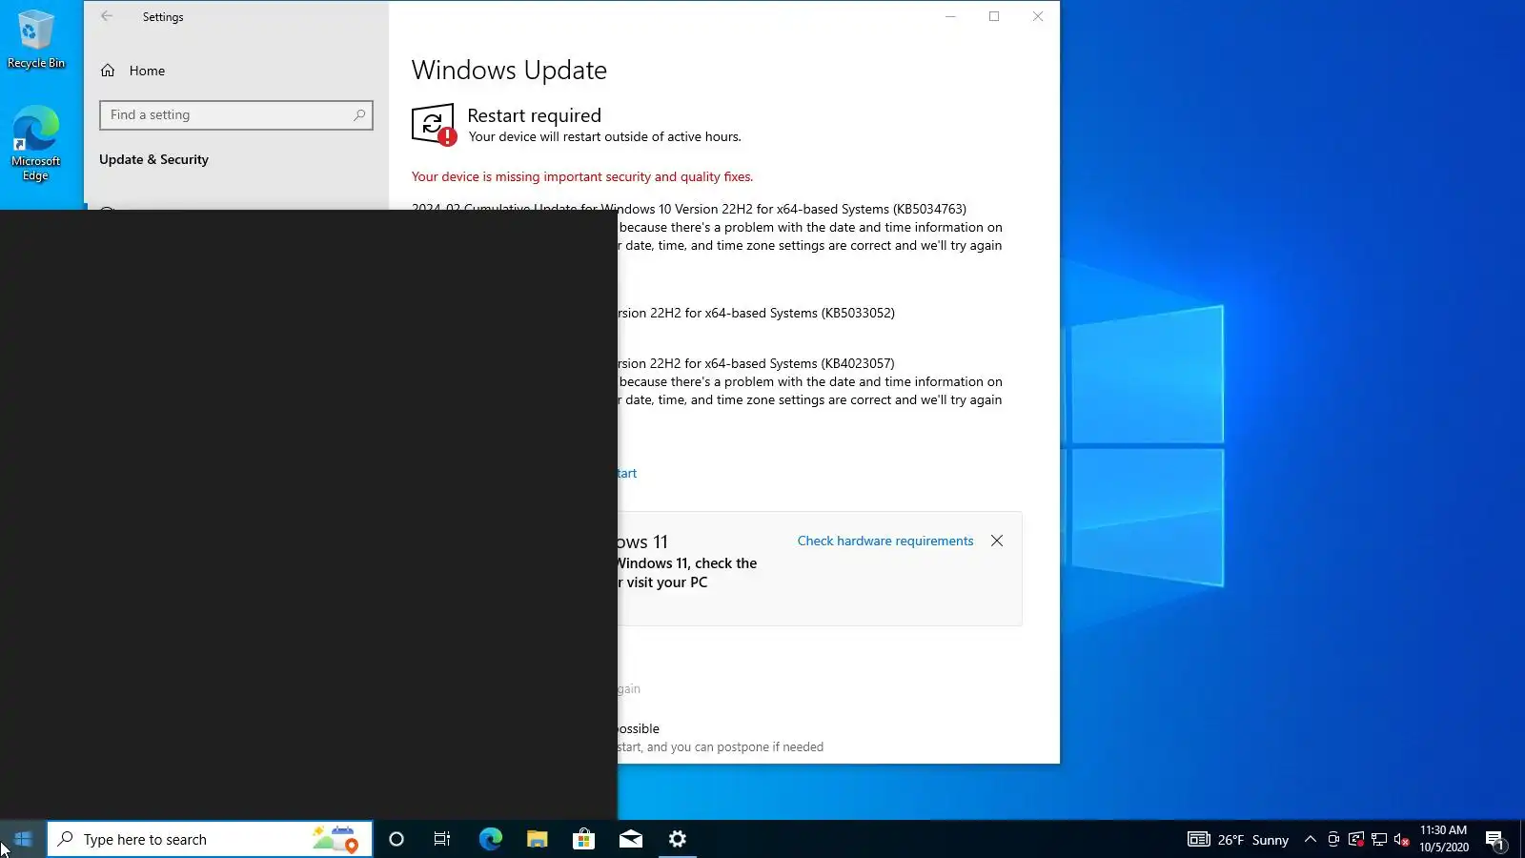The height and width of the screenshot is (858, 1525).
Task: Open Microsoft Store from the taskbar
Action: click(583, 839)
